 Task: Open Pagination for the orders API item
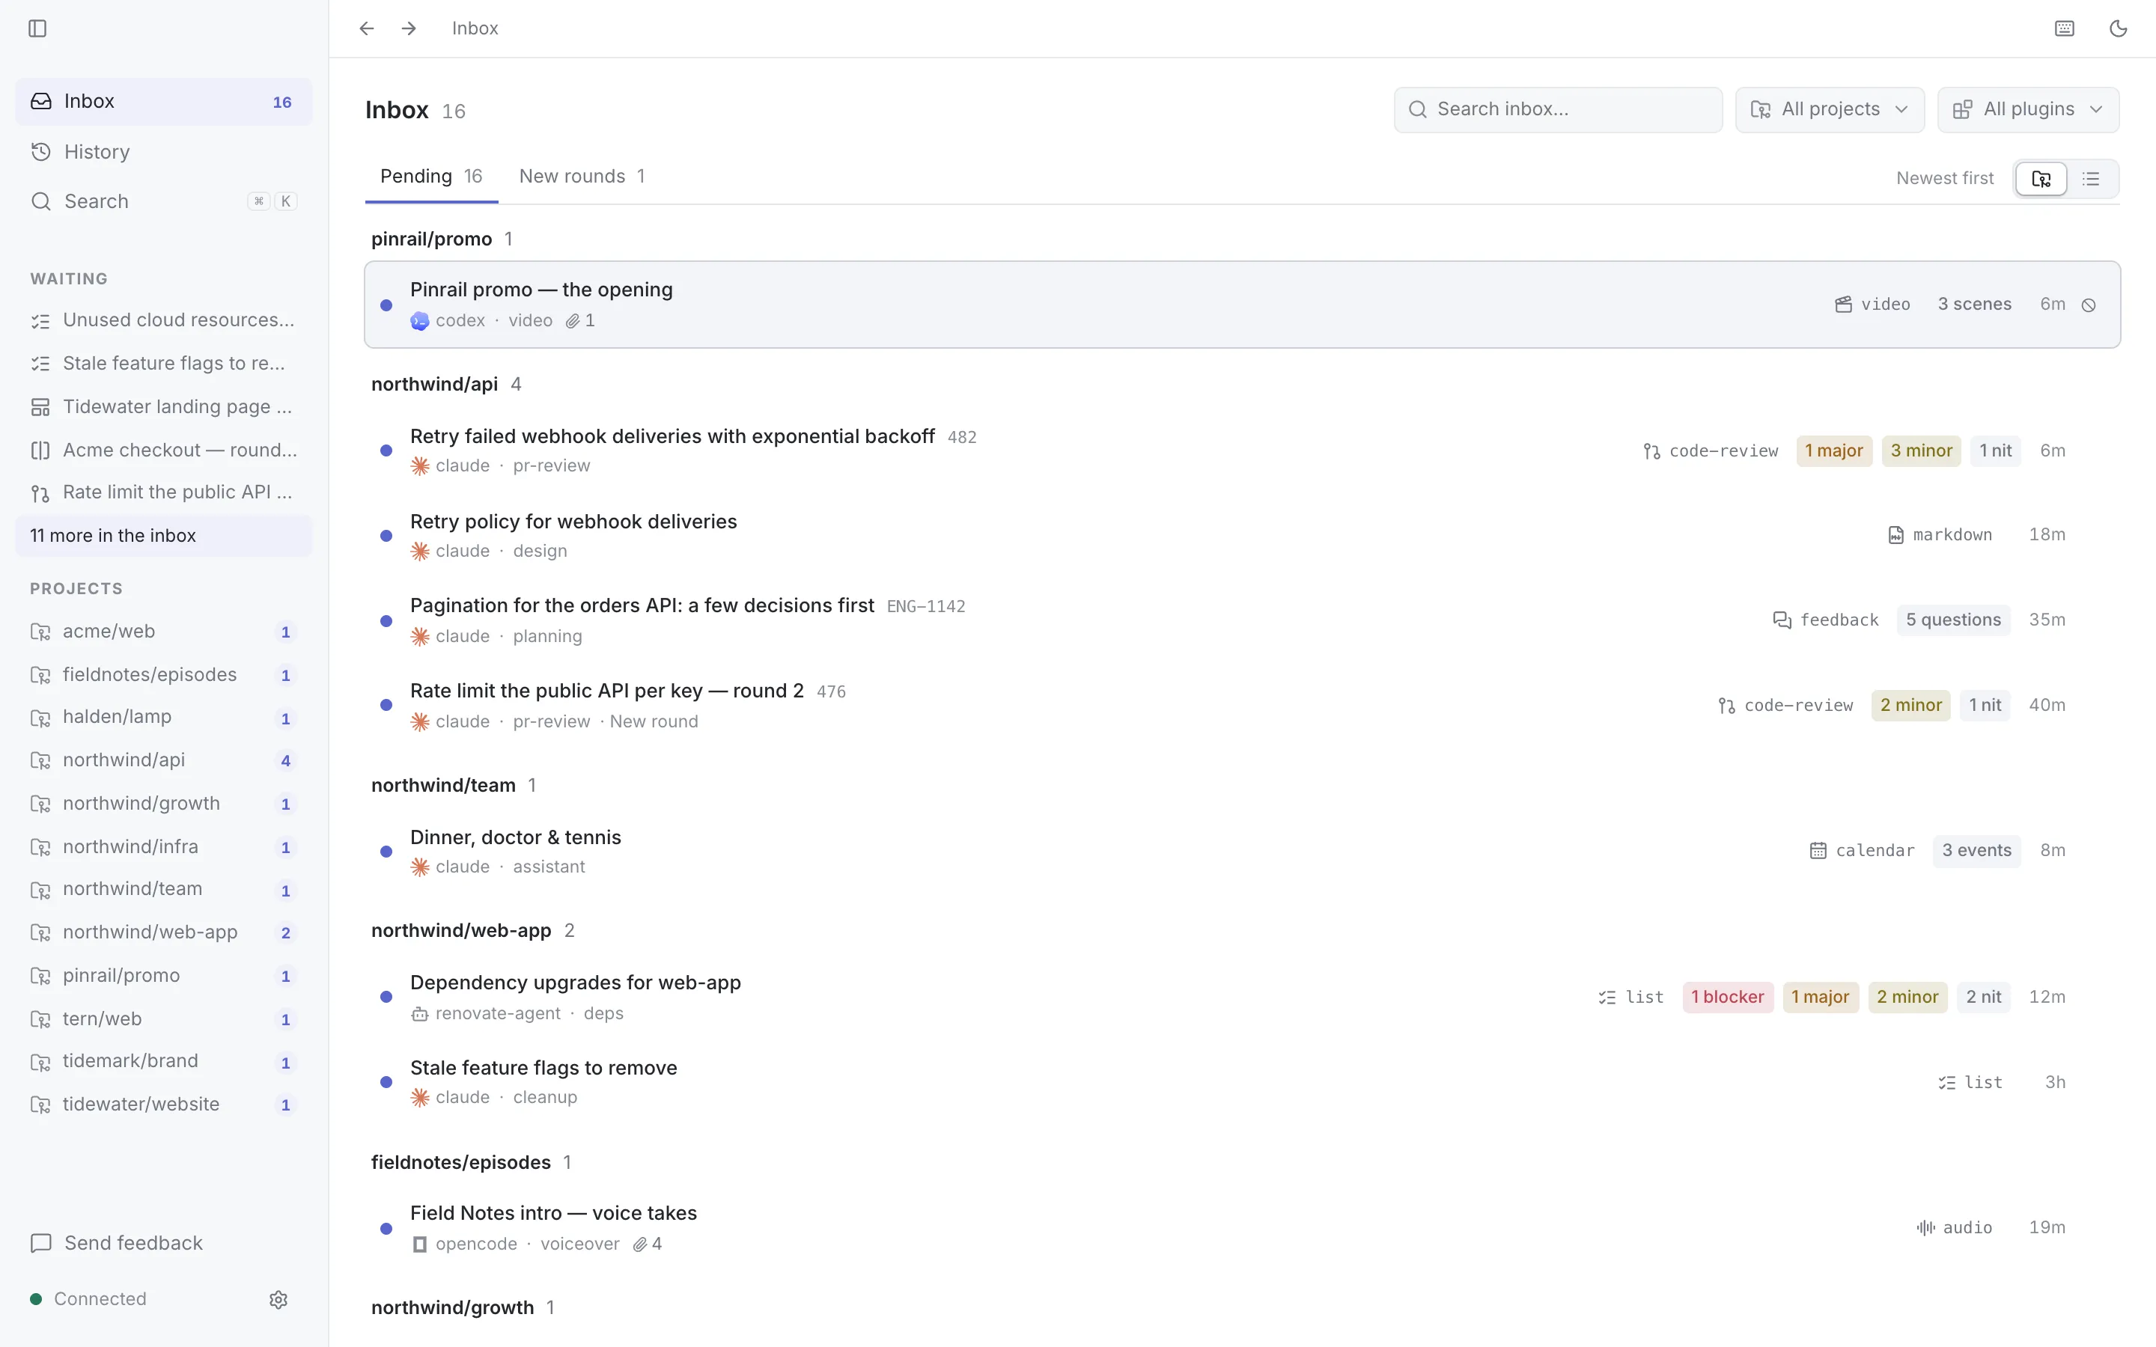click(1242, 620)
